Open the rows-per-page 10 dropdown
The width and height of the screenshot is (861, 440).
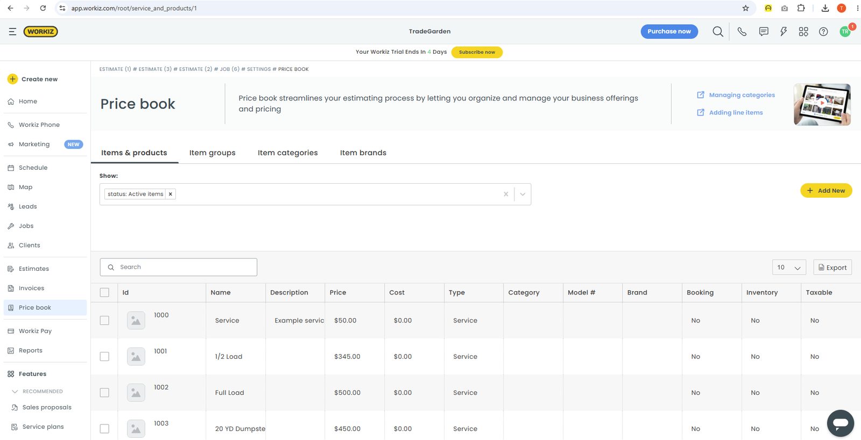point(789,268)
